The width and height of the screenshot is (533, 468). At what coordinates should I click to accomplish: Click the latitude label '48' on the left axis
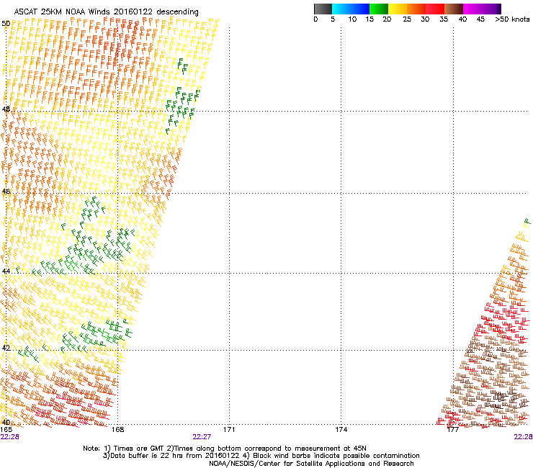click(6, 109)
